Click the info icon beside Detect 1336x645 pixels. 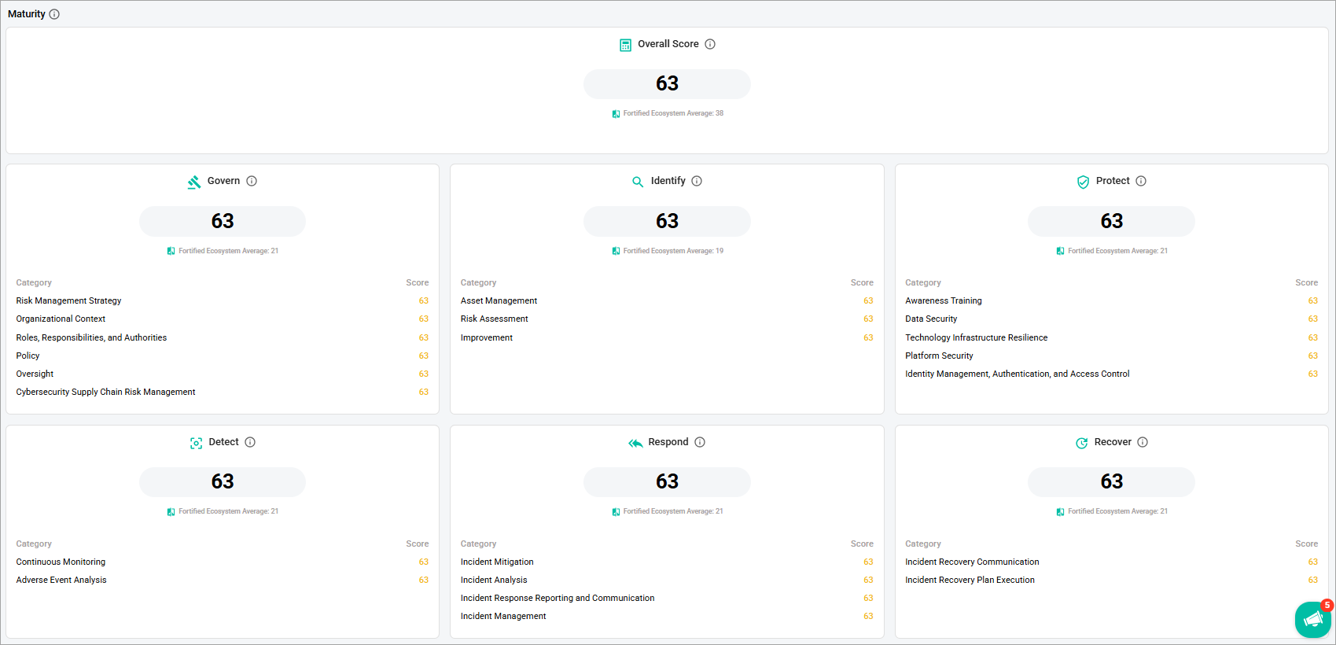[x=250, y=442]
